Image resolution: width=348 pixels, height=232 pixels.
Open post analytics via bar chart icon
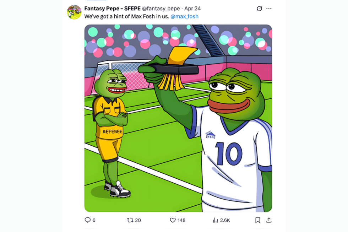215,220
